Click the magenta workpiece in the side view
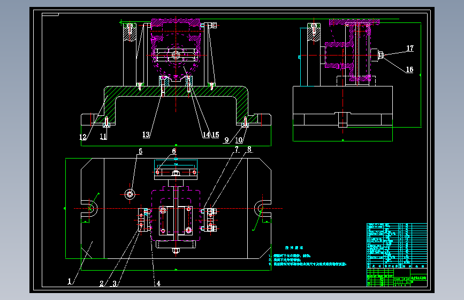This screenshot has height=300, width=464. (352, 50)
